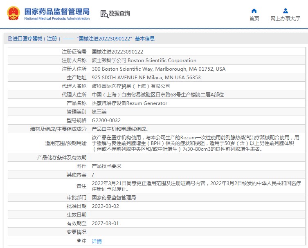This screenshot has width=308, height=248.
Task: Click the 附件 row label
Action: [x=81, y=166]
